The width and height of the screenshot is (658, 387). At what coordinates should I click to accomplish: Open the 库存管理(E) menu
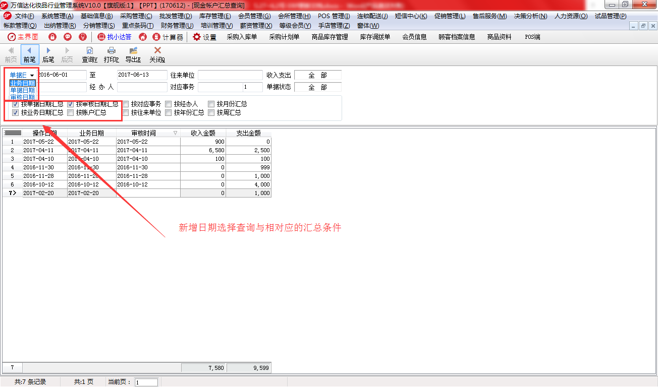pyautogui.click(x=215, y=16)
